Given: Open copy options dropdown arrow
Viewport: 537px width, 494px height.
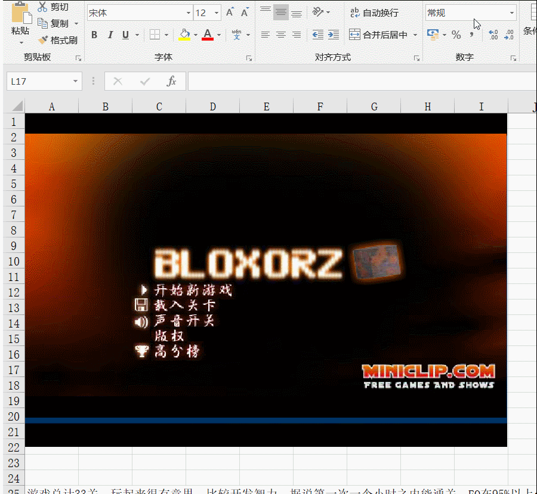Looking at the screenshot, I should coord(76,24).
